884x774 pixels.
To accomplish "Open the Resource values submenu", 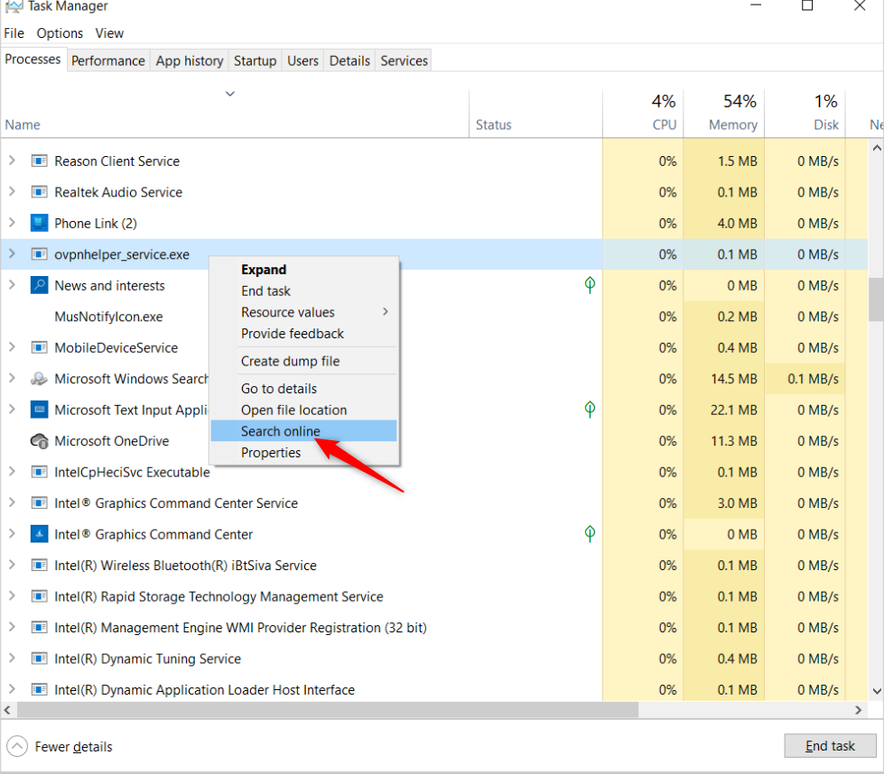I will pos(304,312).
